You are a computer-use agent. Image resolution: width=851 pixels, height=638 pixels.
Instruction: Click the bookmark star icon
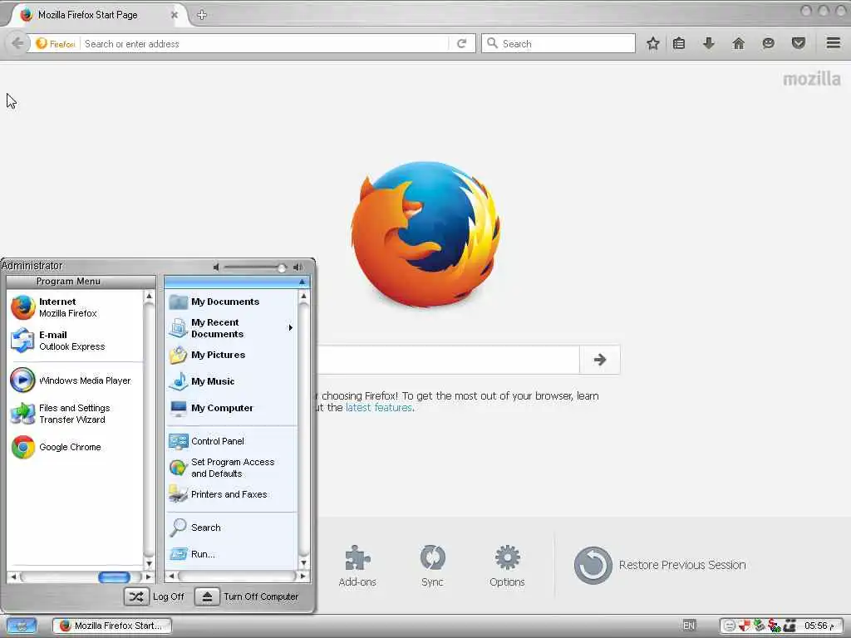click(653, 43)
